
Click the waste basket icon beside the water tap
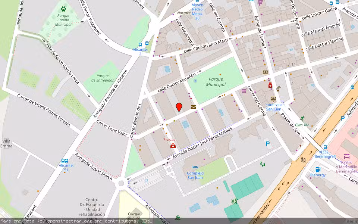click(x=278, y=91)
